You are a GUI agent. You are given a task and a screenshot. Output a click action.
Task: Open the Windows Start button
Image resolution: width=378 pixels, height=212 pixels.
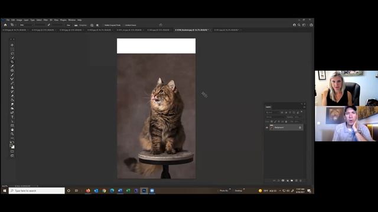point(5,191)
